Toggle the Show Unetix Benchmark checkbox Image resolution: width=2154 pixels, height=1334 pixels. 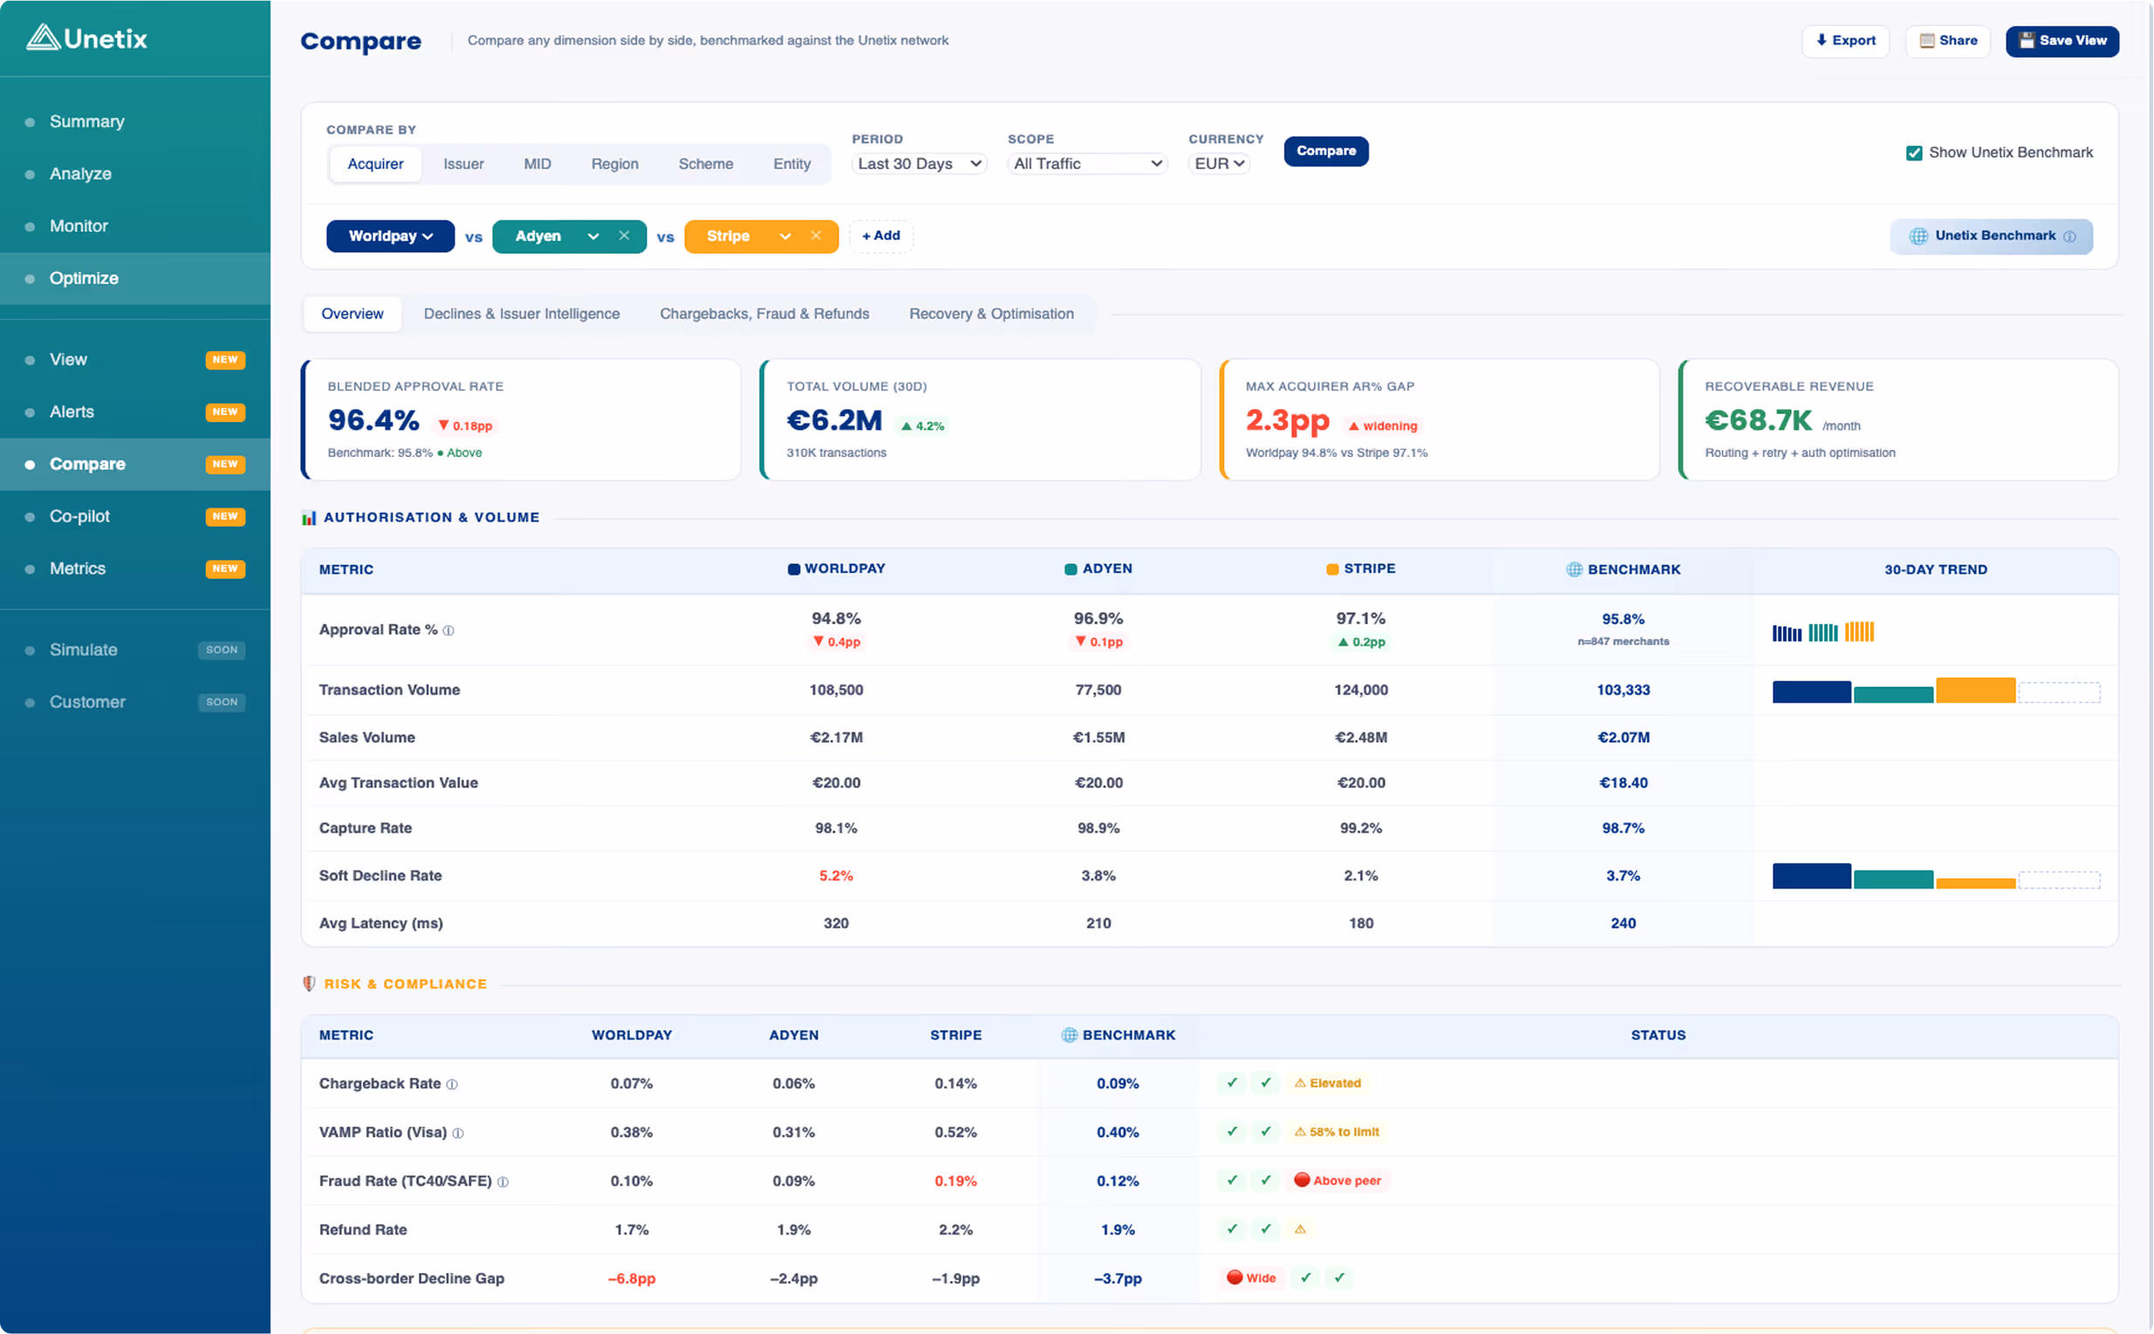[1914, 153]
